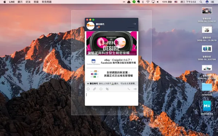Click the 數位時代 profile avatar

click(90, 26)
